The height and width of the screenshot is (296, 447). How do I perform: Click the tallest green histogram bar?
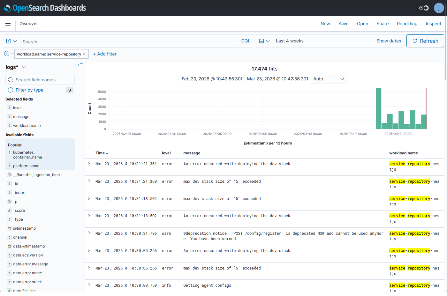tap(378, 108)
